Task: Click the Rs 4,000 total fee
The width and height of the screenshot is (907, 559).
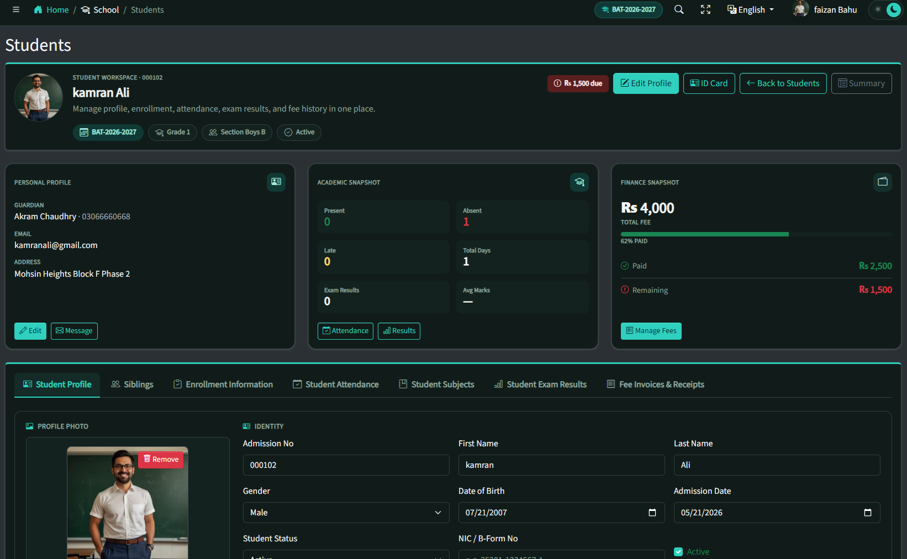Action: 647,208
